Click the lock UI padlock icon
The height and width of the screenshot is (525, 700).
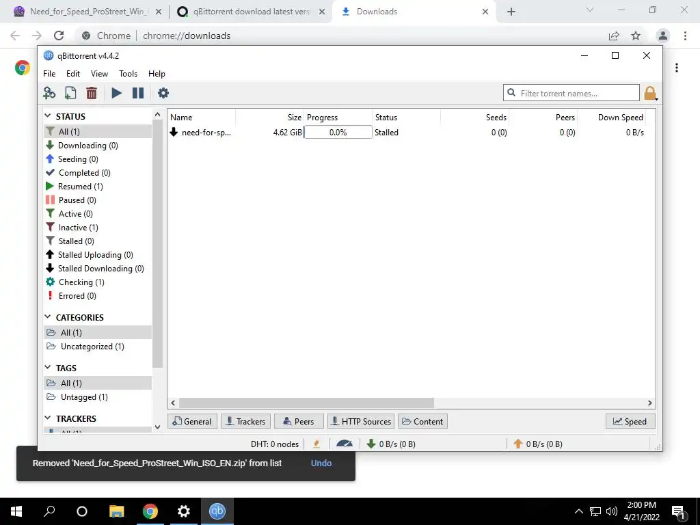tap(650, 93)
